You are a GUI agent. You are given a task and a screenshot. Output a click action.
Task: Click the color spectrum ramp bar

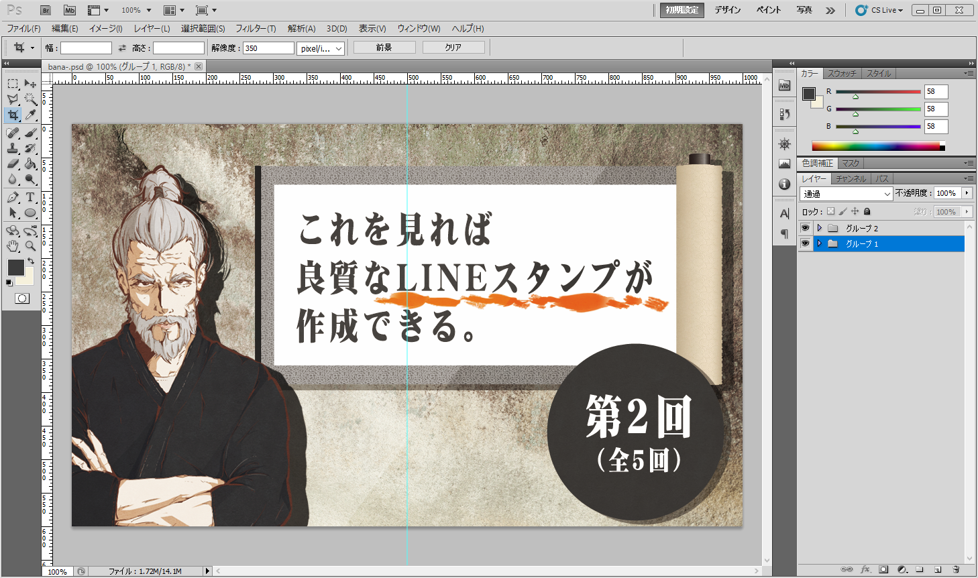tap(878, 146)
